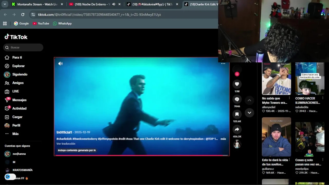Screen dimensions: 329x185
Task: Open the TikTok logo home link
Action: pyautogui.click(x=16, y=37)
